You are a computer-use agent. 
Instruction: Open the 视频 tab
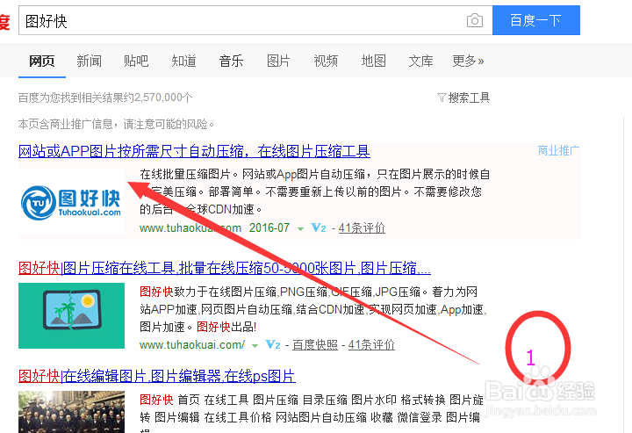point(326,61)
